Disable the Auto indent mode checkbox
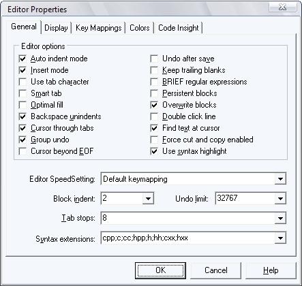 22,59
